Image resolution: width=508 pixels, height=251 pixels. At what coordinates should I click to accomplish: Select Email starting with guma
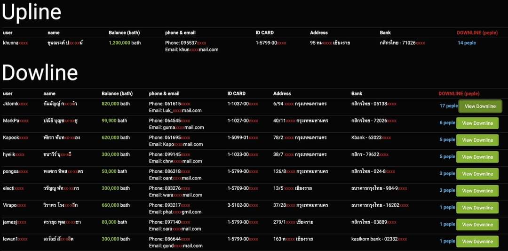click(176, 128)
